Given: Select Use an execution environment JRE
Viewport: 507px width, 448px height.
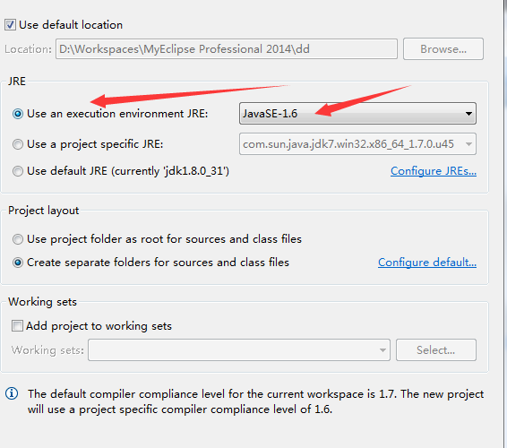Looking at the screenshot, I should (18, 114).
